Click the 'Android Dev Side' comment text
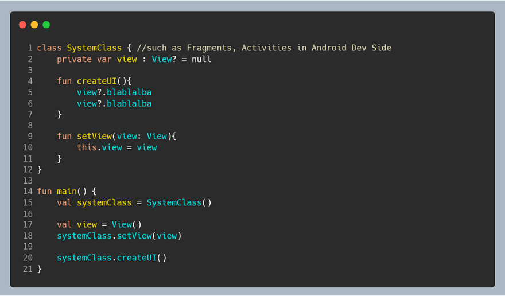 [351, 48]
